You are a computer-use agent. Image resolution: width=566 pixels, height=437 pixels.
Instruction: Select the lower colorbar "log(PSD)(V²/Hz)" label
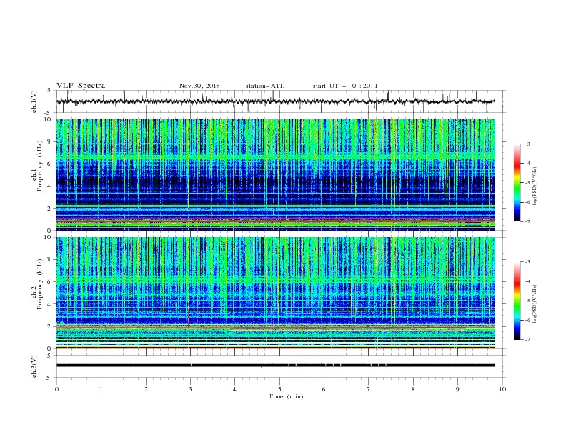(x=535, y=304)
